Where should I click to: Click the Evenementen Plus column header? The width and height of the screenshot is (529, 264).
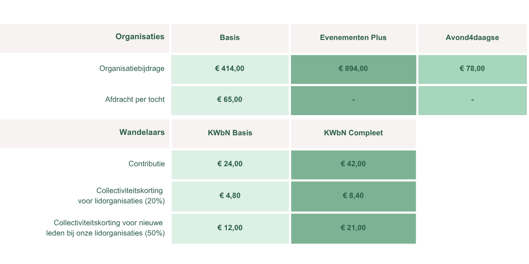tap(353, 38)
